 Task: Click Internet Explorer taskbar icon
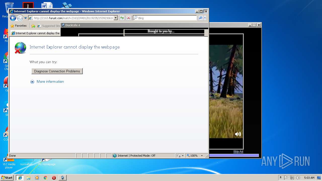coord(20,177)
